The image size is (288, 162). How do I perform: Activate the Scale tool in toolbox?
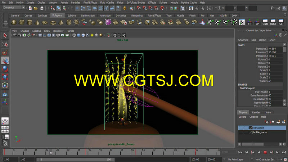click(5, 77)
